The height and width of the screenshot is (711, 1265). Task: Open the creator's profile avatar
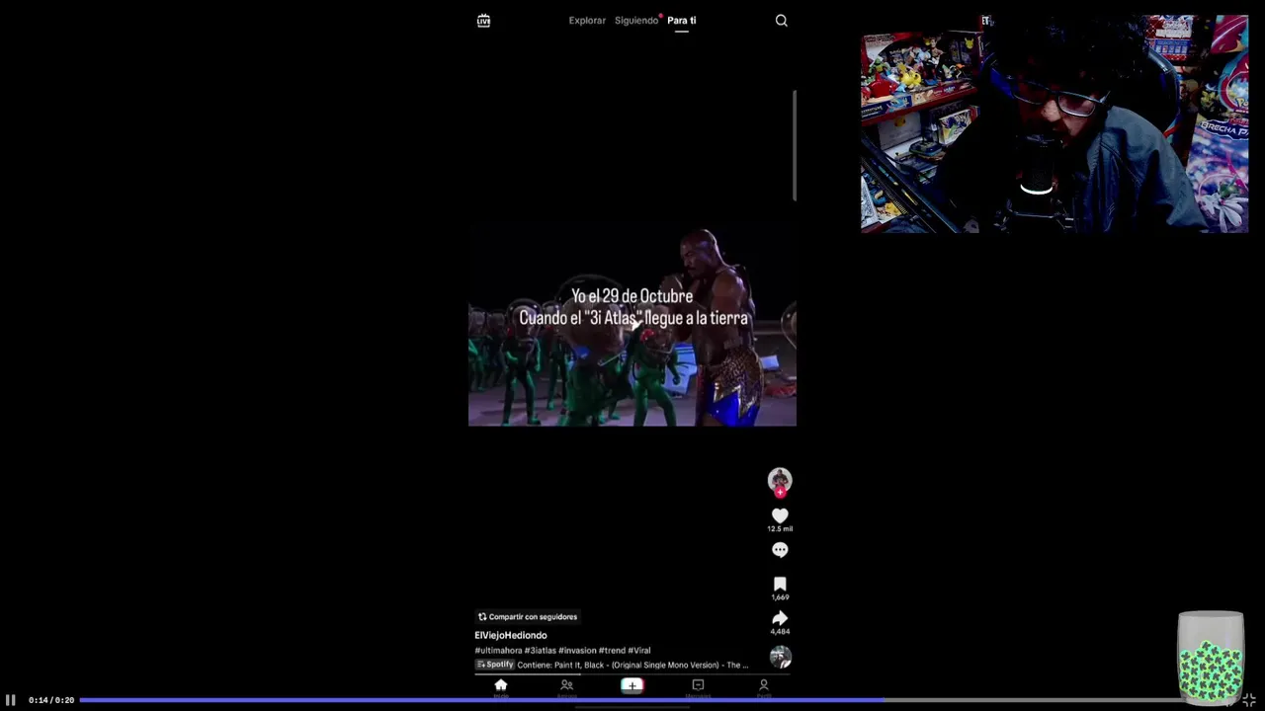point(780,479)
